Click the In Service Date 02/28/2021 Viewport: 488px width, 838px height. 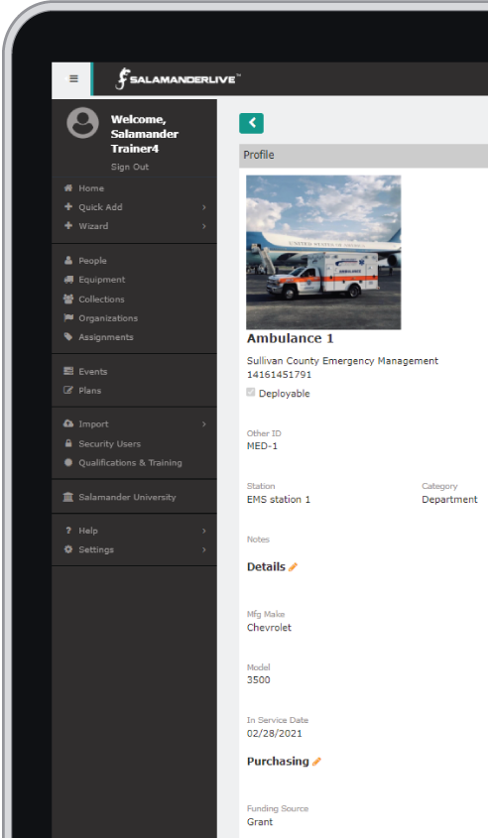point(274,733)
